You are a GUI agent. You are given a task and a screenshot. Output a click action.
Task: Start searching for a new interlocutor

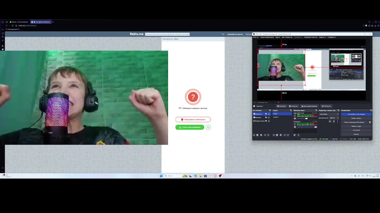pos(190,127)
